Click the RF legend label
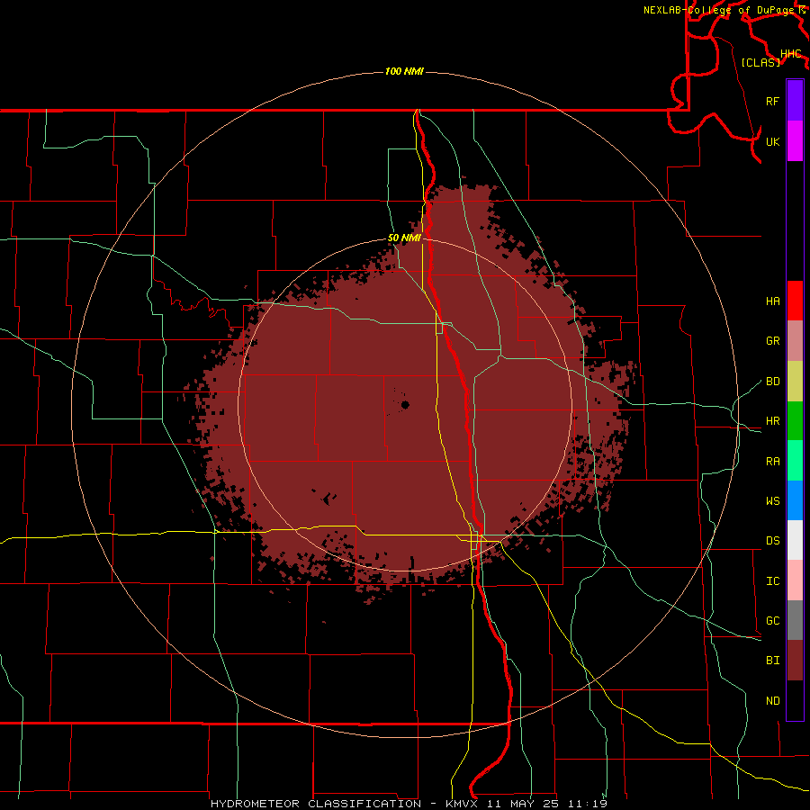Viewport: 810px width, 810px height. coord(772,101)
